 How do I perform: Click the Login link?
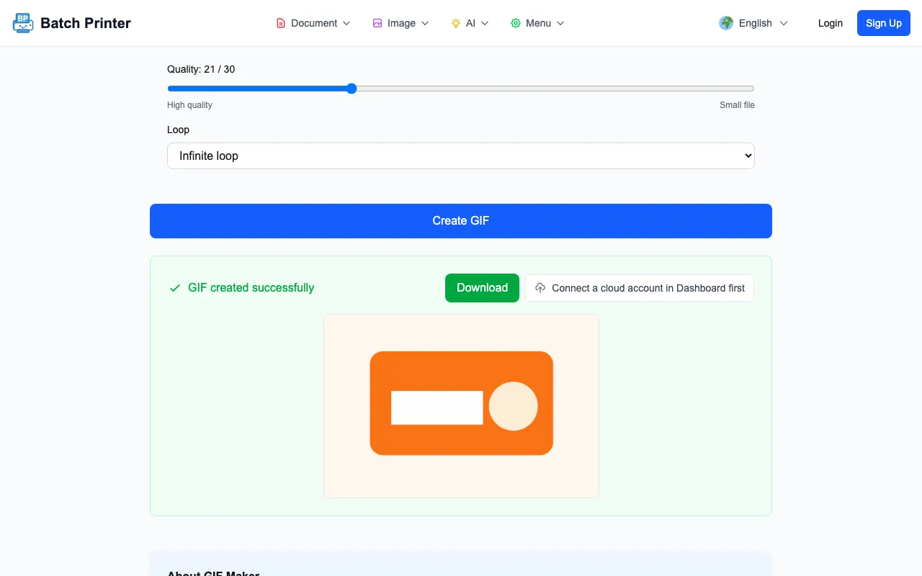tap(831, 23)
